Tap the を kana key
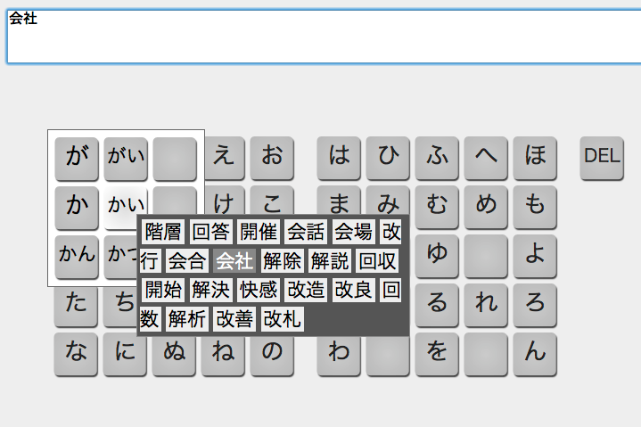This screenshot has width=641, height=427. (436, 352)
